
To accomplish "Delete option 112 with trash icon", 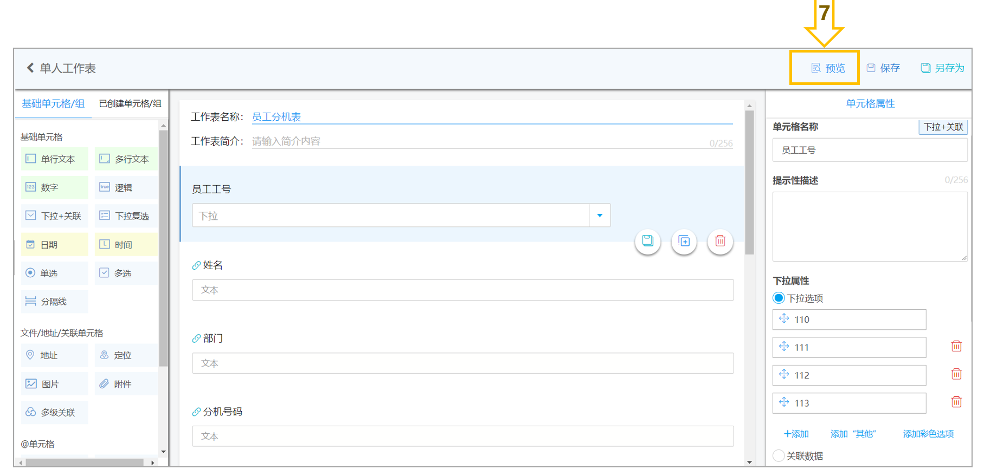I will tap(956, 374).
